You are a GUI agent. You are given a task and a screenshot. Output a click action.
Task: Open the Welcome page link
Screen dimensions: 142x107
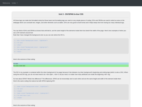click(6, 3)
